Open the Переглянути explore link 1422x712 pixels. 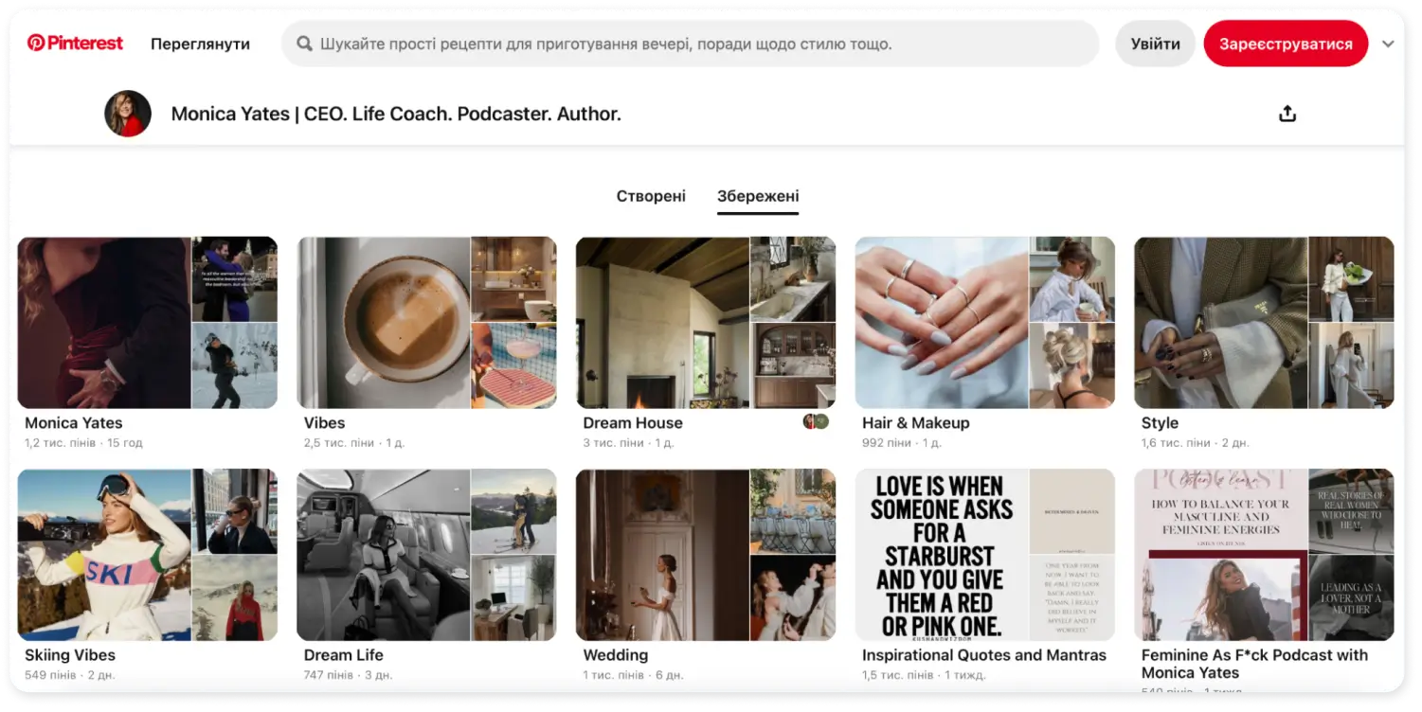tap(200, 44)
